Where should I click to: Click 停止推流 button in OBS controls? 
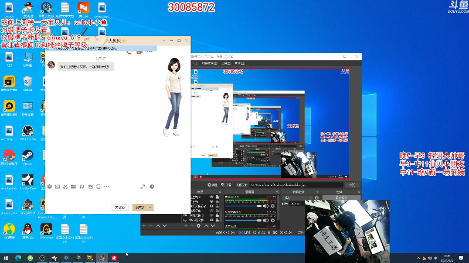(341, 198)
